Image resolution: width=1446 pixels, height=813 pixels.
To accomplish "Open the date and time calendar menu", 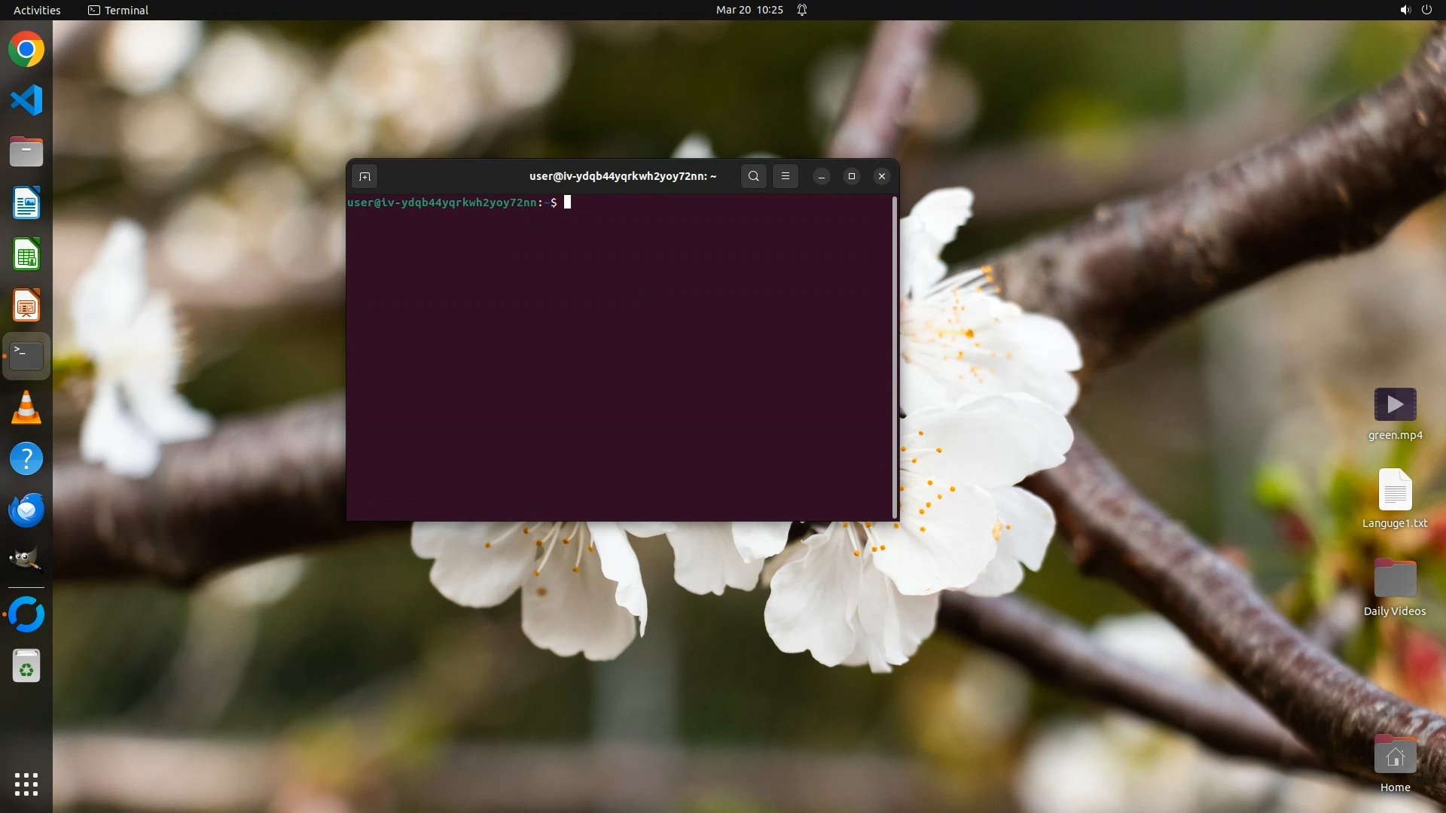I will pyautogui.click(x=749, y=10).
